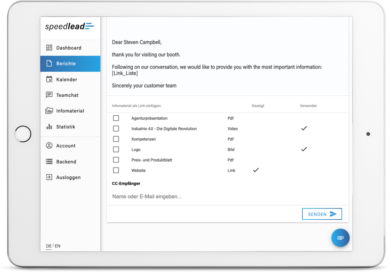
Task: Click the Teamchat message icon
Action: click(49, 95)
